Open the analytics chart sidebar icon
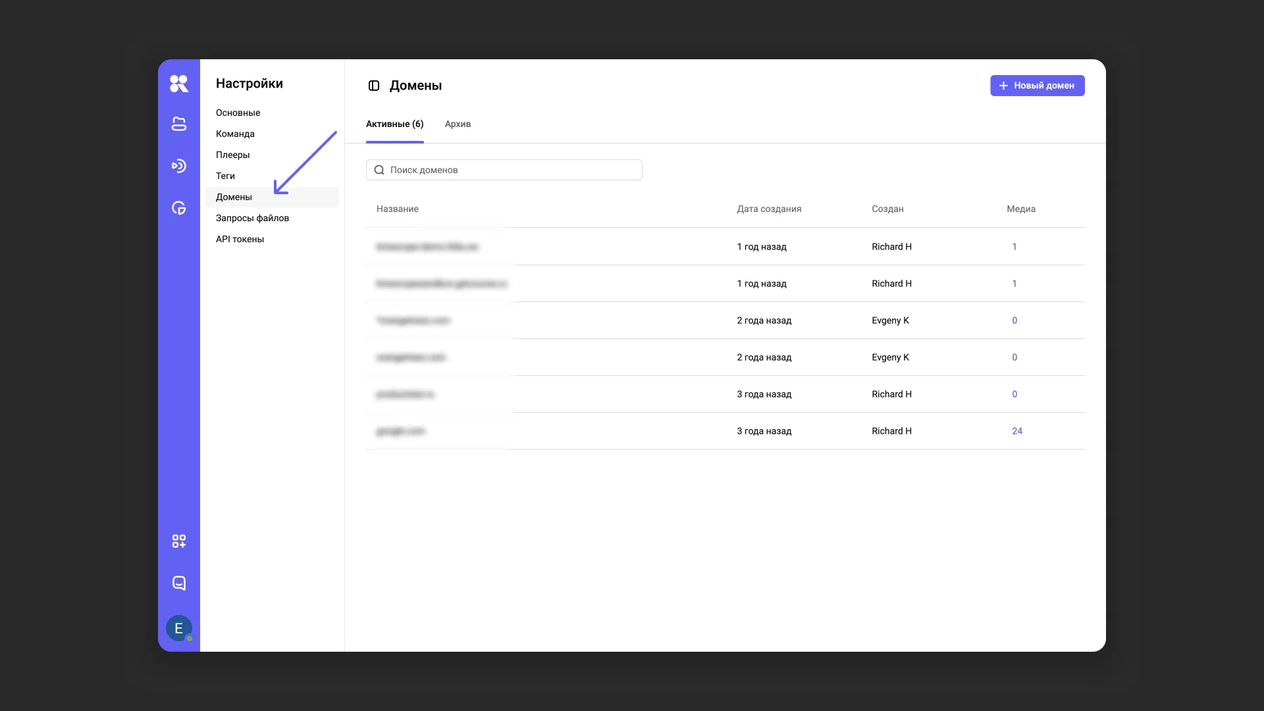The image size is (1264, 711). (178, 208)
